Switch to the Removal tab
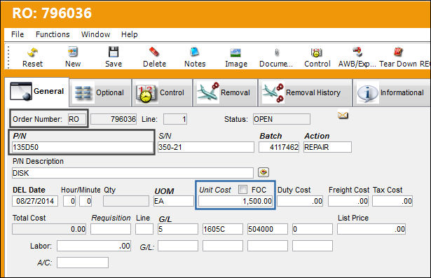 point(226,92)
